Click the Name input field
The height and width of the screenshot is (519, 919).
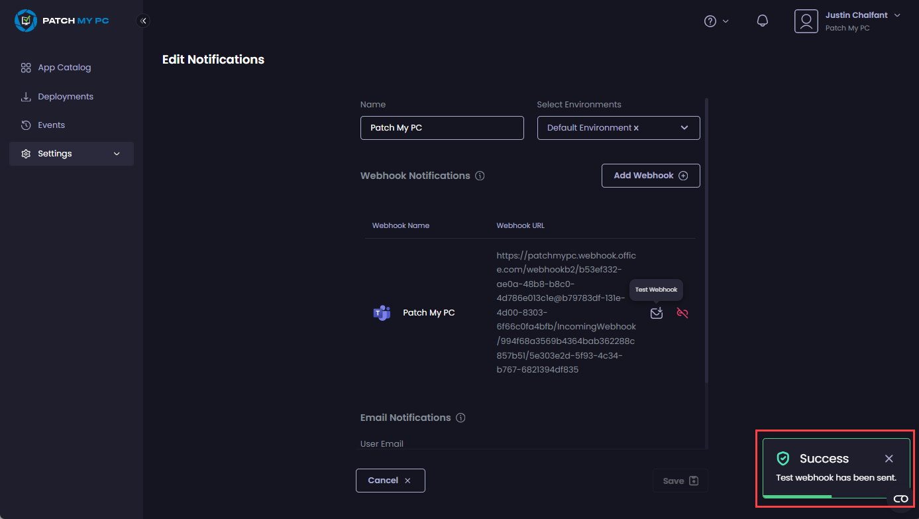(x=441, y=128)
